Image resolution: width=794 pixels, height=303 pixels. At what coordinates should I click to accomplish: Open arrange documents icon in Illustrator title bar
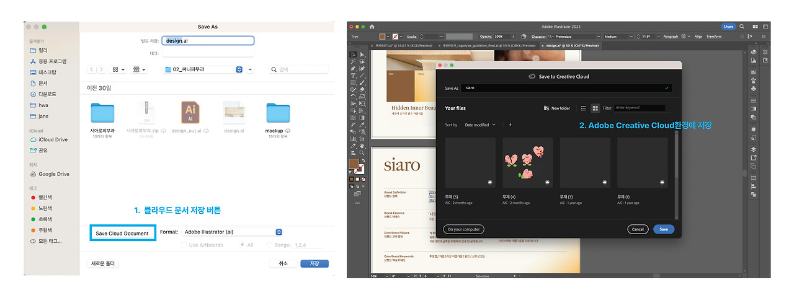point(755,27)
